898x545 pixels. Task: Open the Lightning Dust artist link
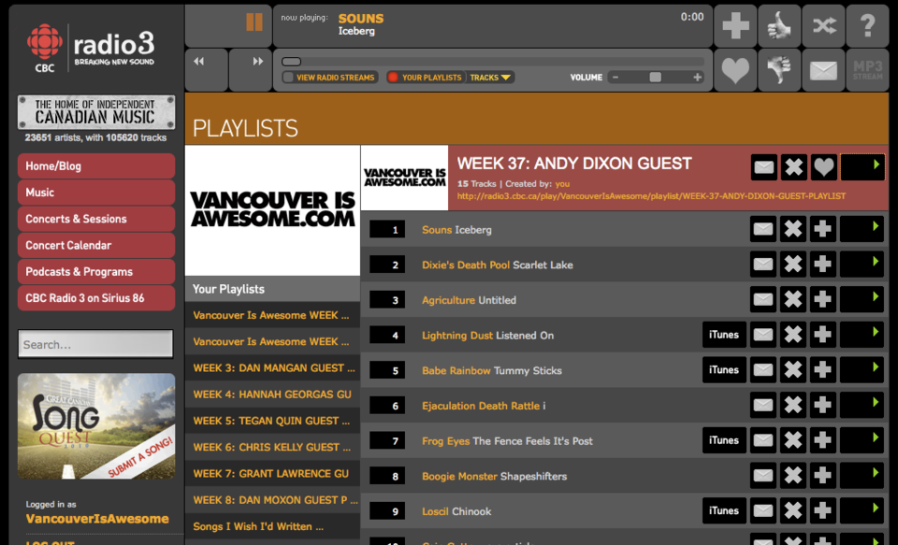click(x=457, y=336)
